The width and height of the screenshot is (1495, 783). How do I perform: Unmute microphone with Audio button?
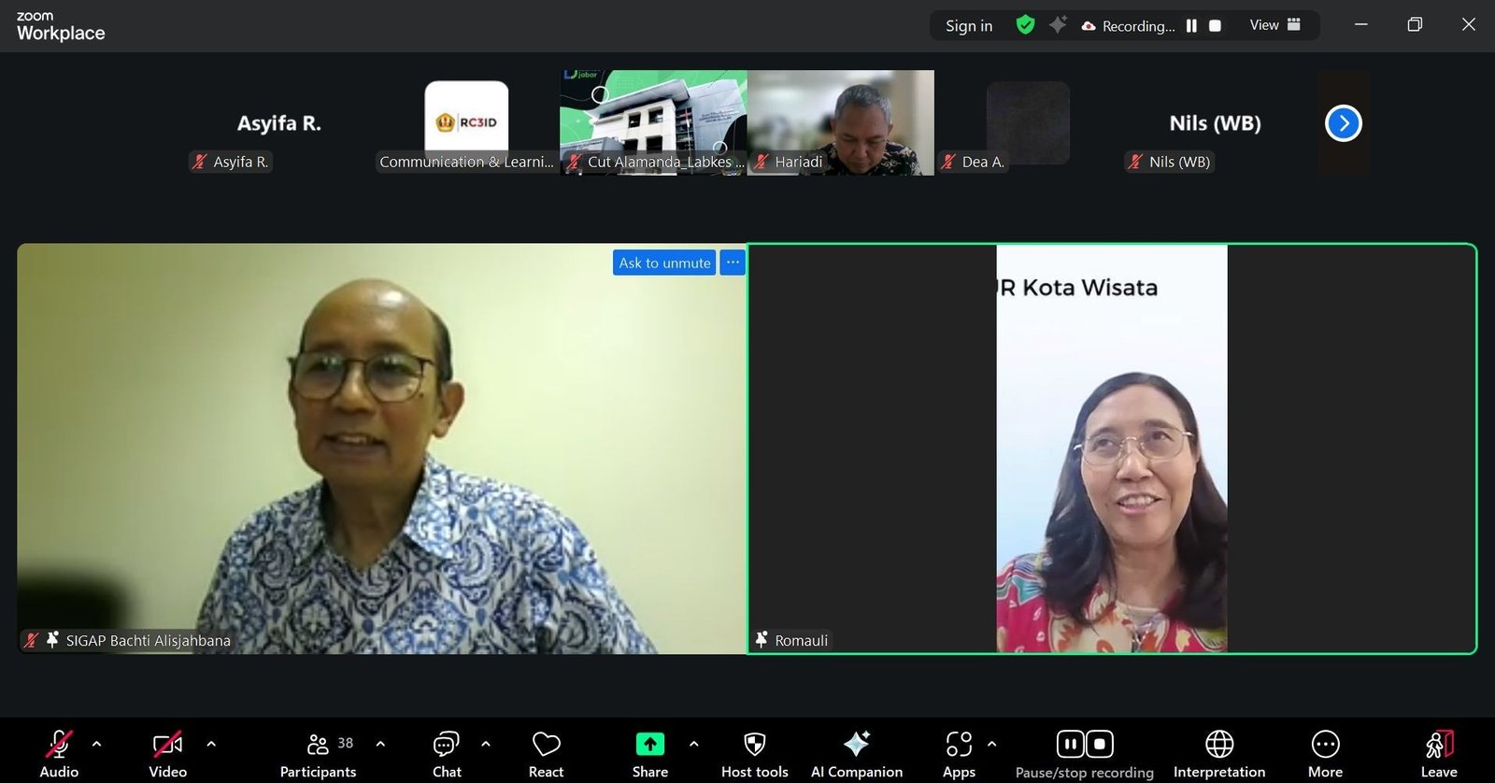[x=59, y=754]
